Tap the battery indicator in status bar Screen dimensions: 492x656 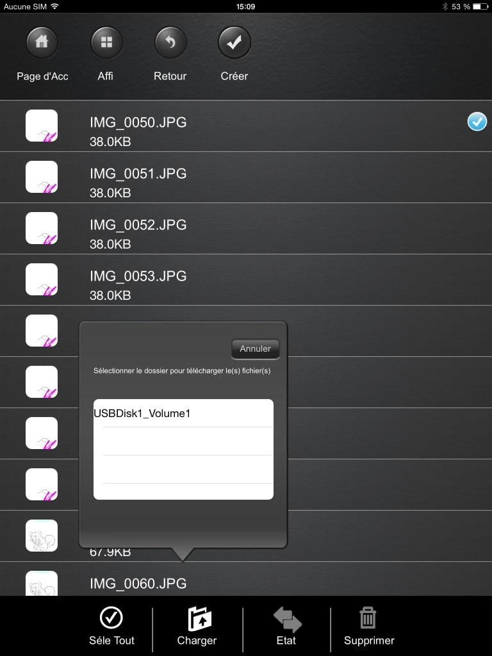point(480,6)
